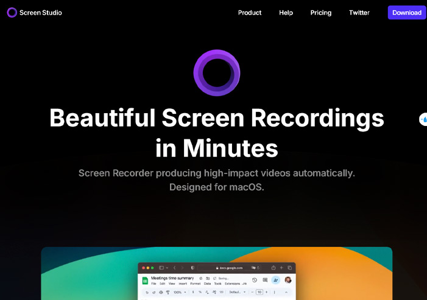Click the font size 10 field
Image resolution: width=427 pixels, height=300 pixels.
tap(259, 292)
